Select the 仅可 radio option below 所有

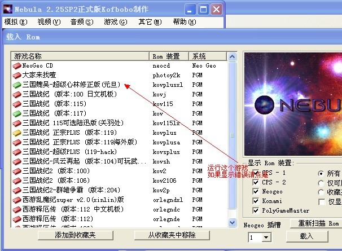[321, 183]
